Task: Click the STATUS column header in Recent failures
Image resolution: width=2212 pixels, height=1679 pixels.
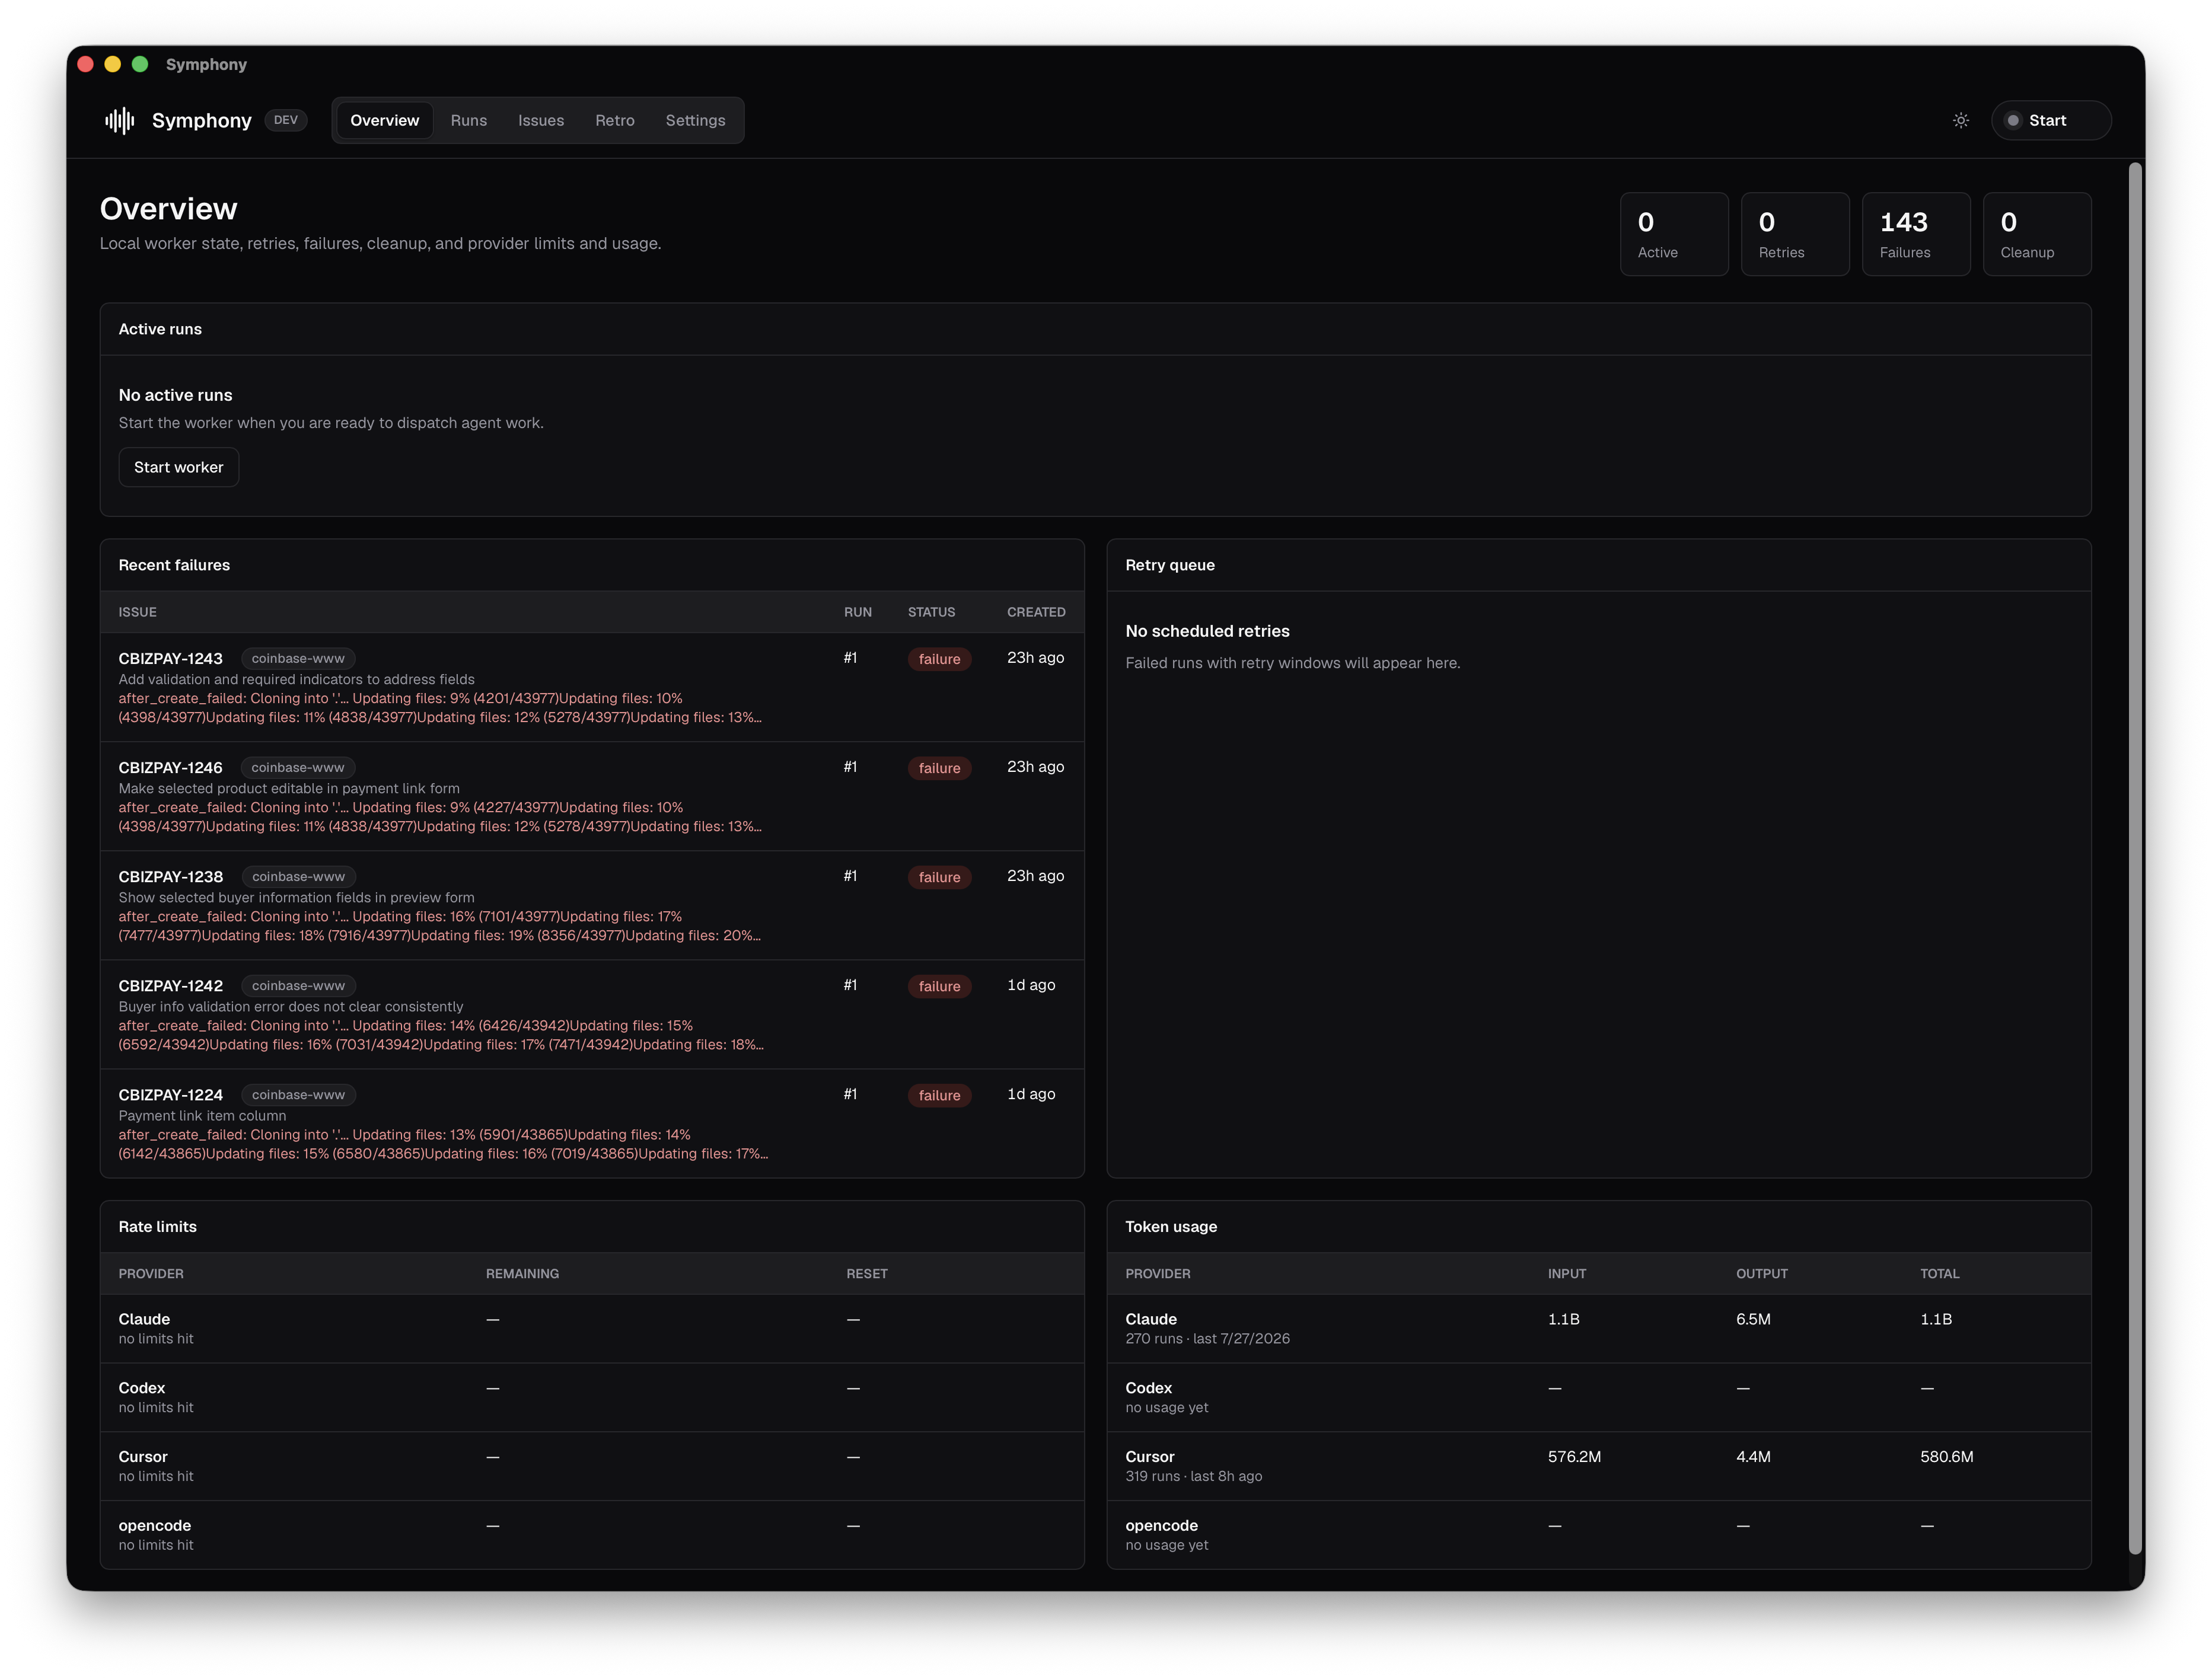Action: point(931,612)
